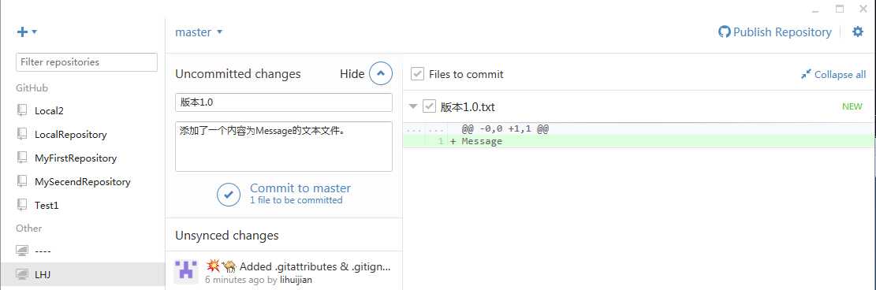The image size is (876, 290).
Task: Click Publish Repository link
Action: pyautogui.click(x=774, y=32)
